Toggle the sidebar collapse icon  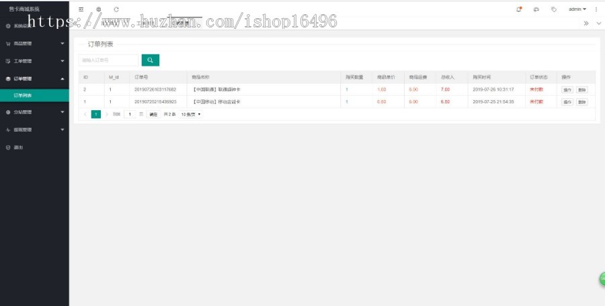click(x=81, y=9)
